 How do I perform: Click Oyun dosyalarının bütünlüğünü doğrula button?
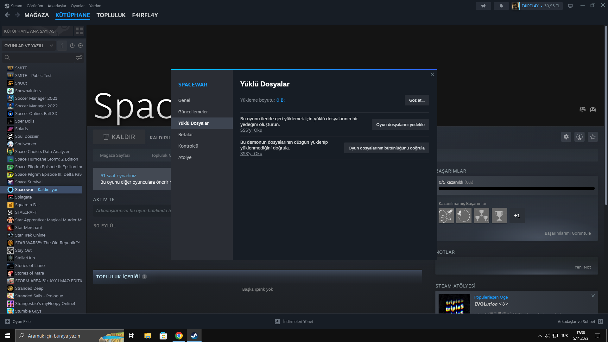coord(386,148)
